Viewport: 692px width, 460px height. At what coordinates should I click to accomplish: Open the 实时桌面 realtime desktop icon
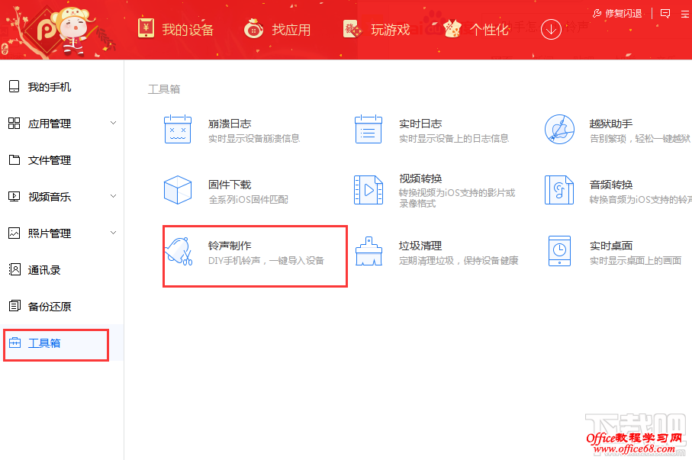pos(559,251)
